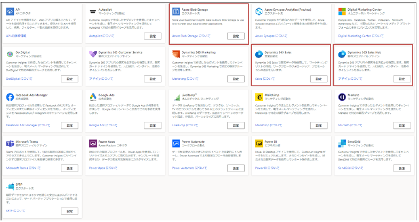419x222 pixels.
Task: Select the Power Apps card title
Action: (107, 142)
